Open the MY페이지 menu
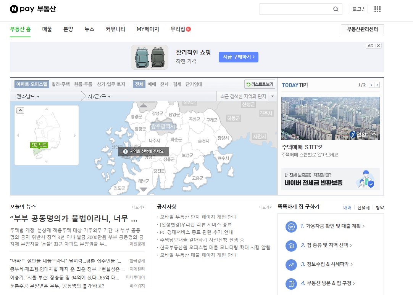 tap(148, 29)
